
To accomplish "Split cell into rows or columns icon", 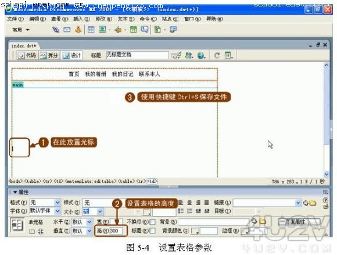I will [x=41, y=232].
